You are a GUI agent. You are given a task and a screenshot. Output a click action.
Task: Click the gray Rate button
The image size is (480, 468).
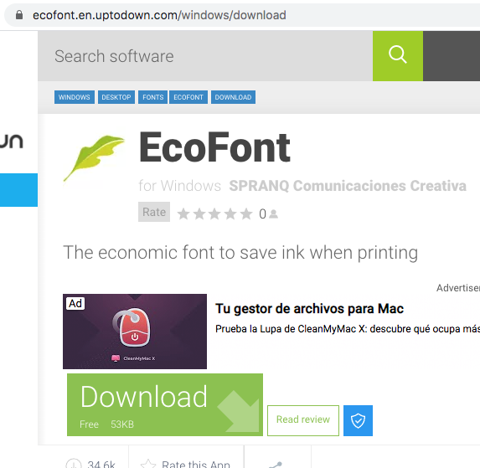(x=154, y=212)
